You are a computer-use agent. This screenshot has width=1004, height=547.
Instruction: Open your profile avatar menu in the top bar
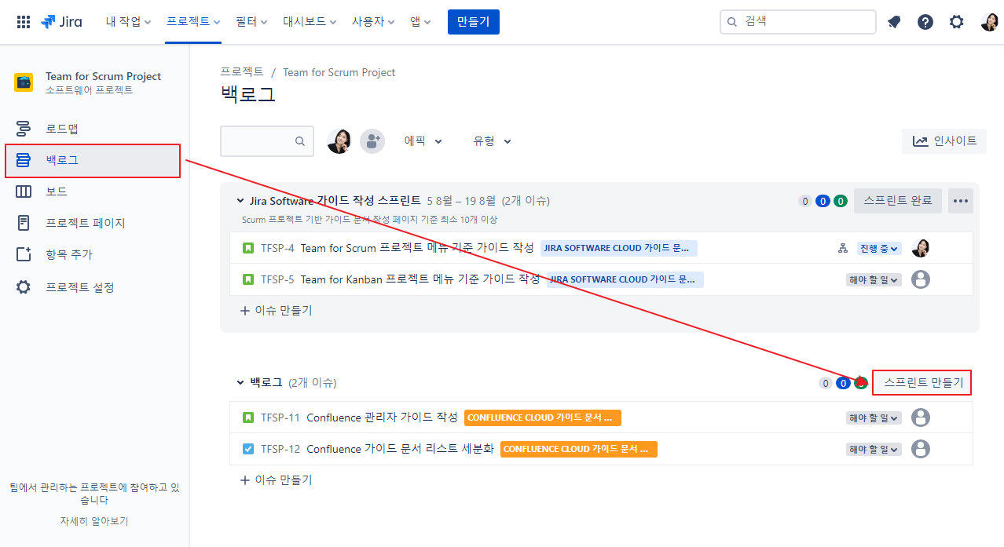pos(989,22)
